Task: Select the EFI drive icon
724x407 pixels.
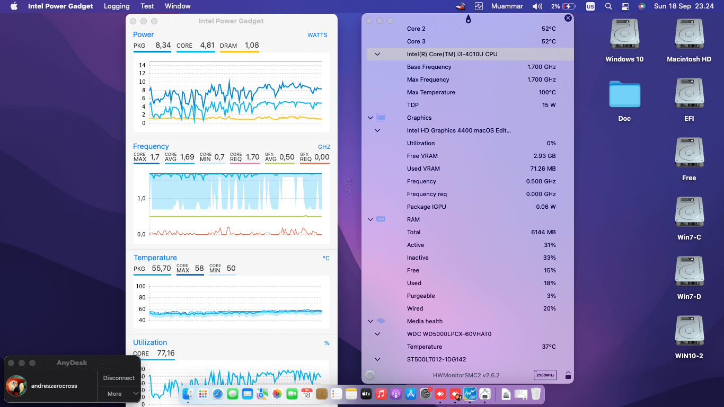Action: coord(689,100)
